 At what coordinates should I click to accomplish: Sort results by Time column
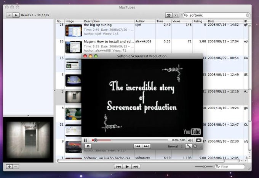pos(163,21)
